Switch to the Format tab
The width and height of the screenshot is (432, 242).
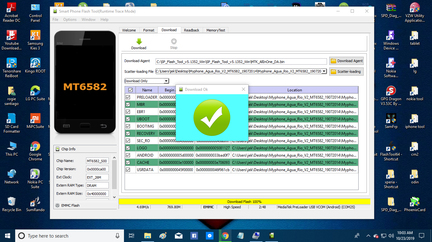coord(149,30)
